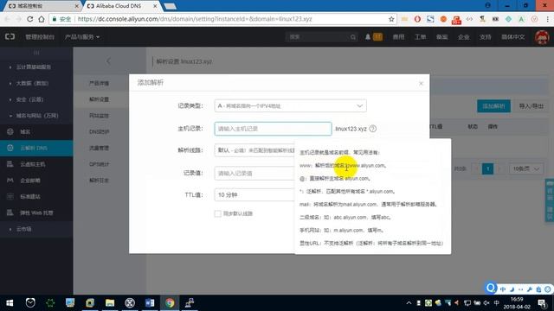This screenshot has height=311, width=554.
Task: Open the 产品与服务 dropdown menu
Action: click(82, 36)
